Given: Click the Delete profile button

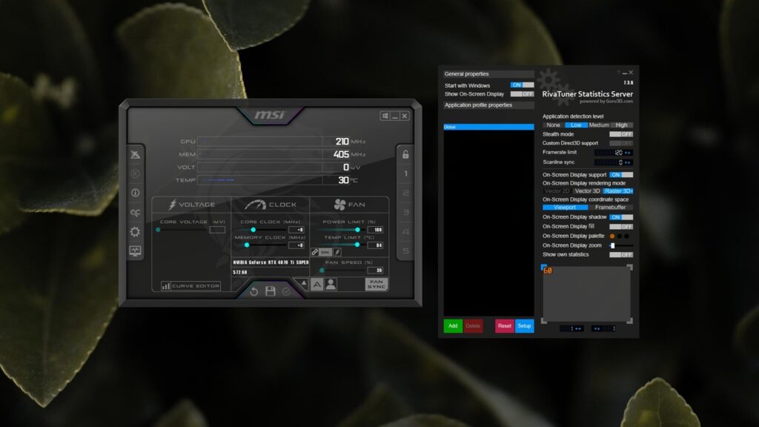Looking at the screenshot, I should pos(473,326).
